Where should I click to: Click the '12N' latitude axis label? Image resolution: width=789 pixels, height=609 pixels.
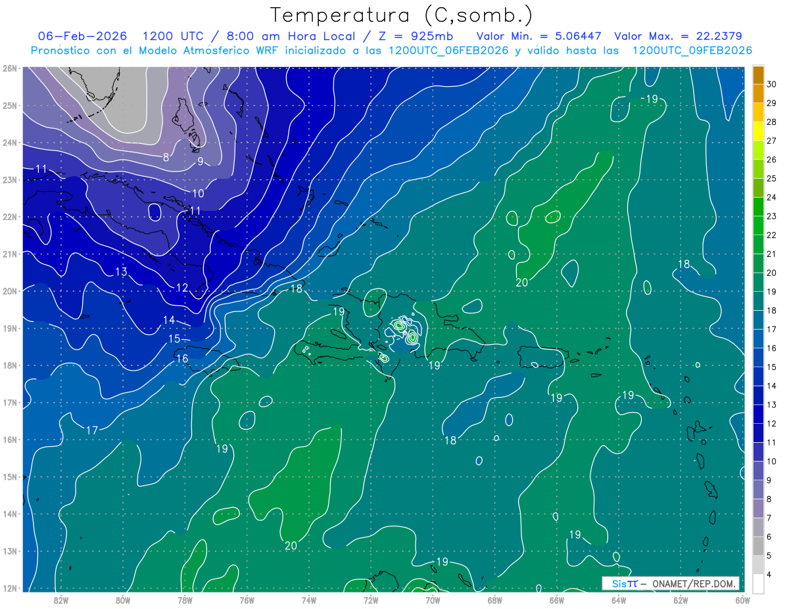[10, 588]
